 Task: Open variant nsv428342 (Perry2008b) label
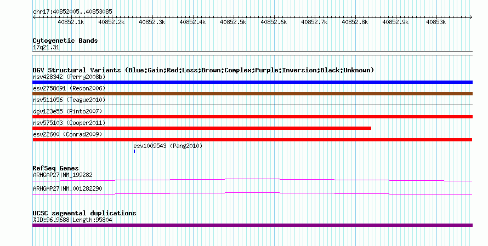tap(69, 77)
